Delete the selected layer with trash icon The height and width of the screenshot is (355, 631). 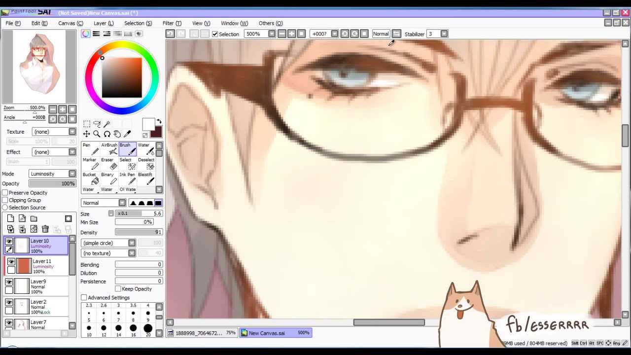[45, 229]
